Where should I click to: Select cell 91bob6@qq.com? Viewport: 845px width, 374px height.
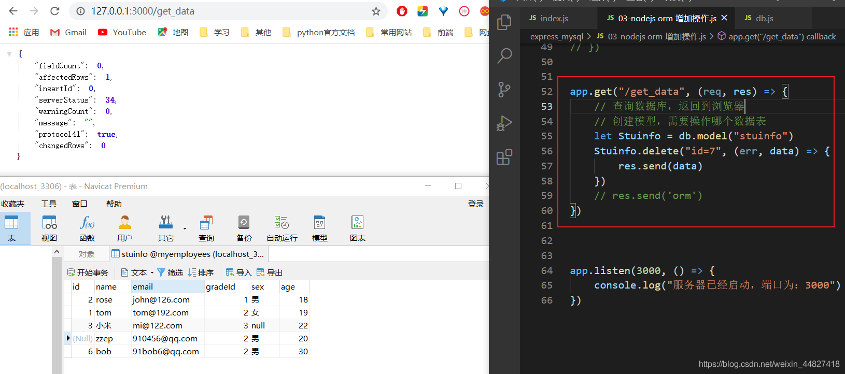pos(167,351)
